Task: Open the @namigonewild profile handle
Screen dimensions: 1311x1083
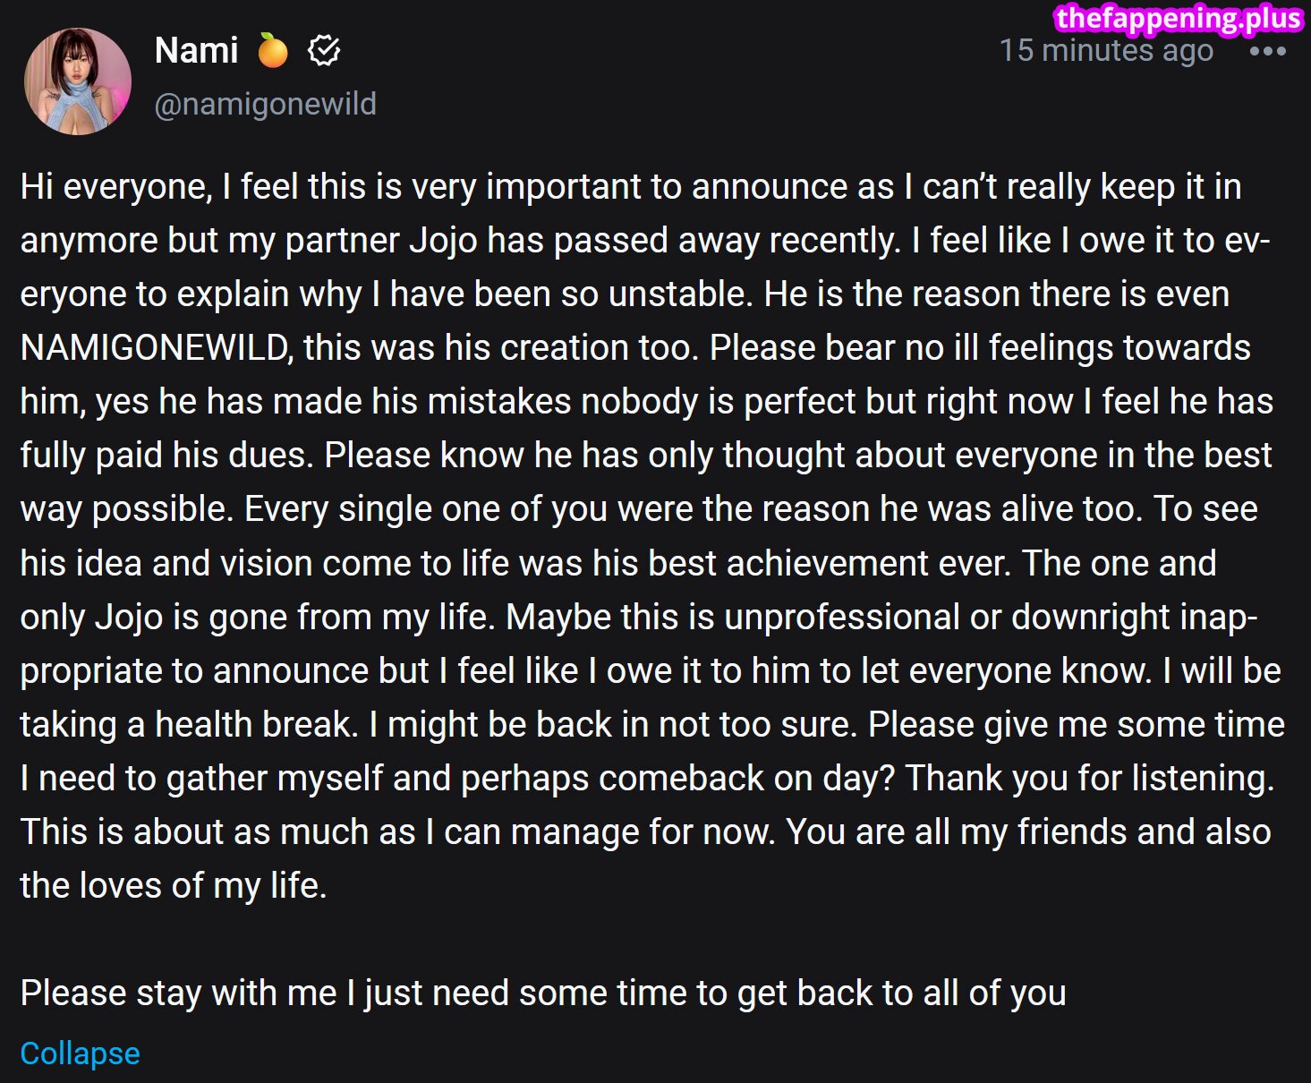Action: tap(265, 104)
